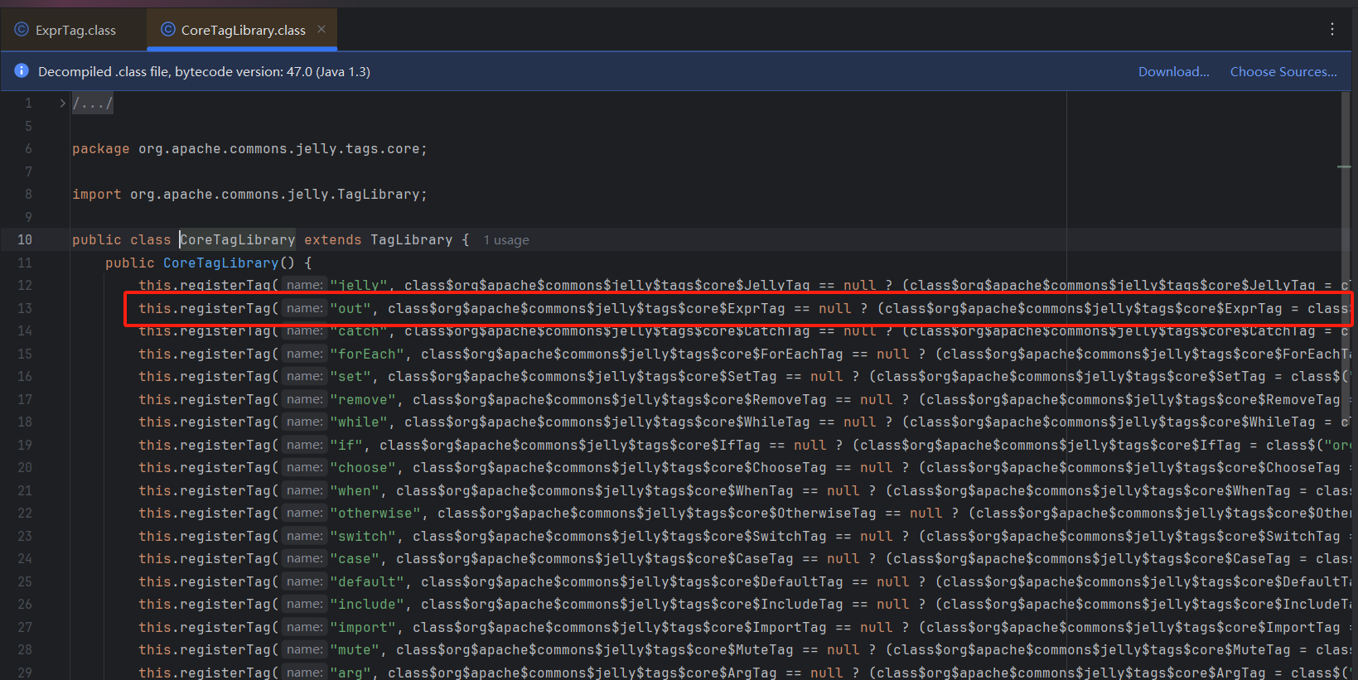Open the Choose Sources... link
This screenshot has height=680, width=1358.
[x=1283, y=72]
